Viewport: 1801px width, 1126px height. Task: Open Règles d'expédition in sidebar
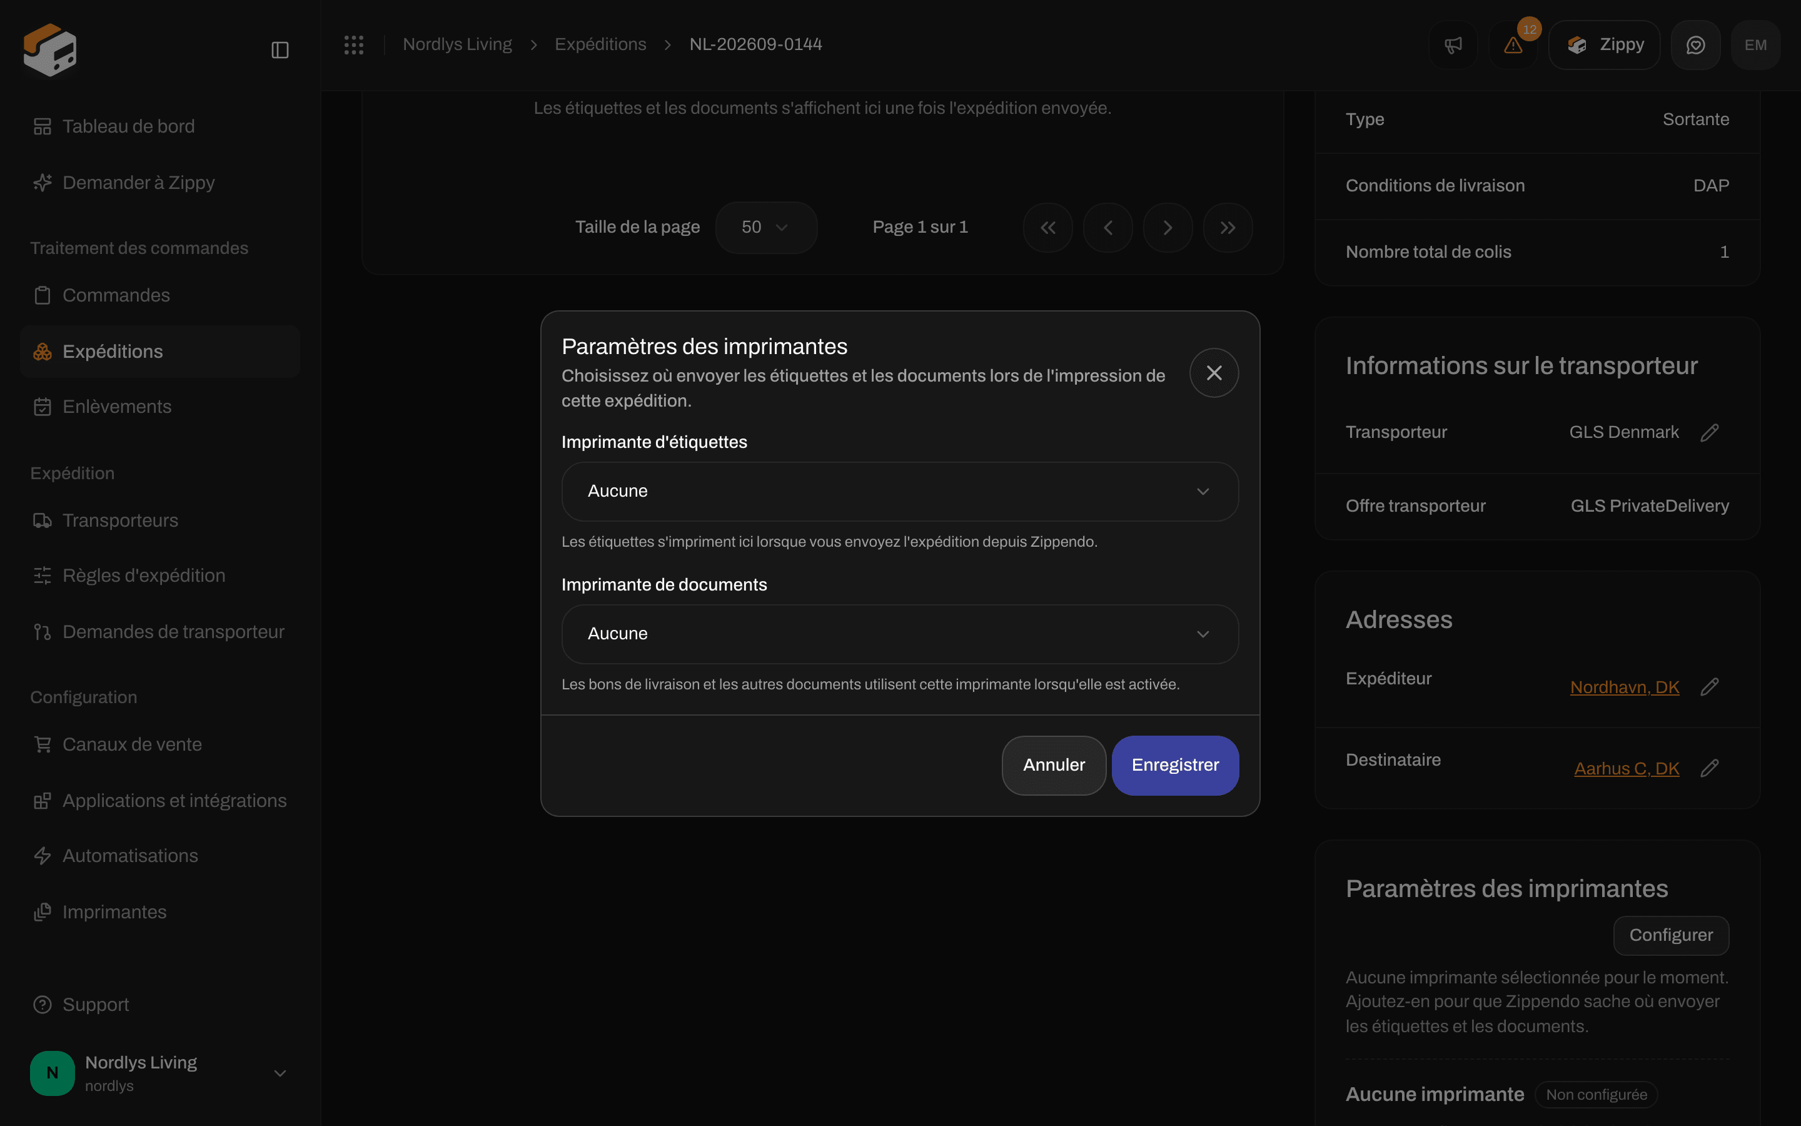click(x=160, y=576)
